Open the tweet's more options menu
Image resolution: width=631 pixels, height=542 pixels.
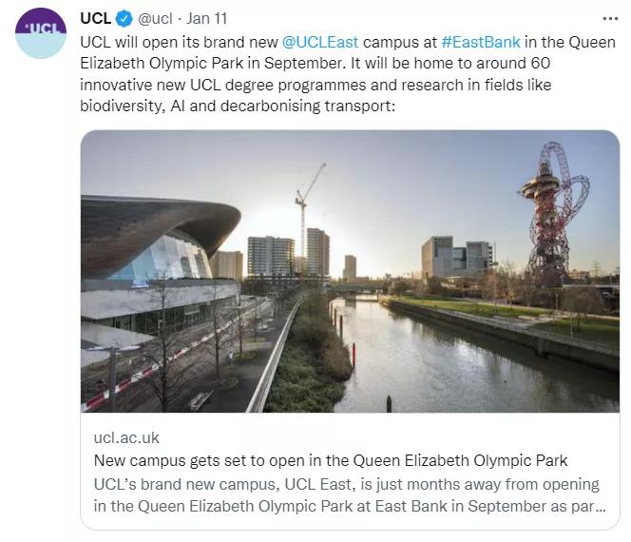608,19
